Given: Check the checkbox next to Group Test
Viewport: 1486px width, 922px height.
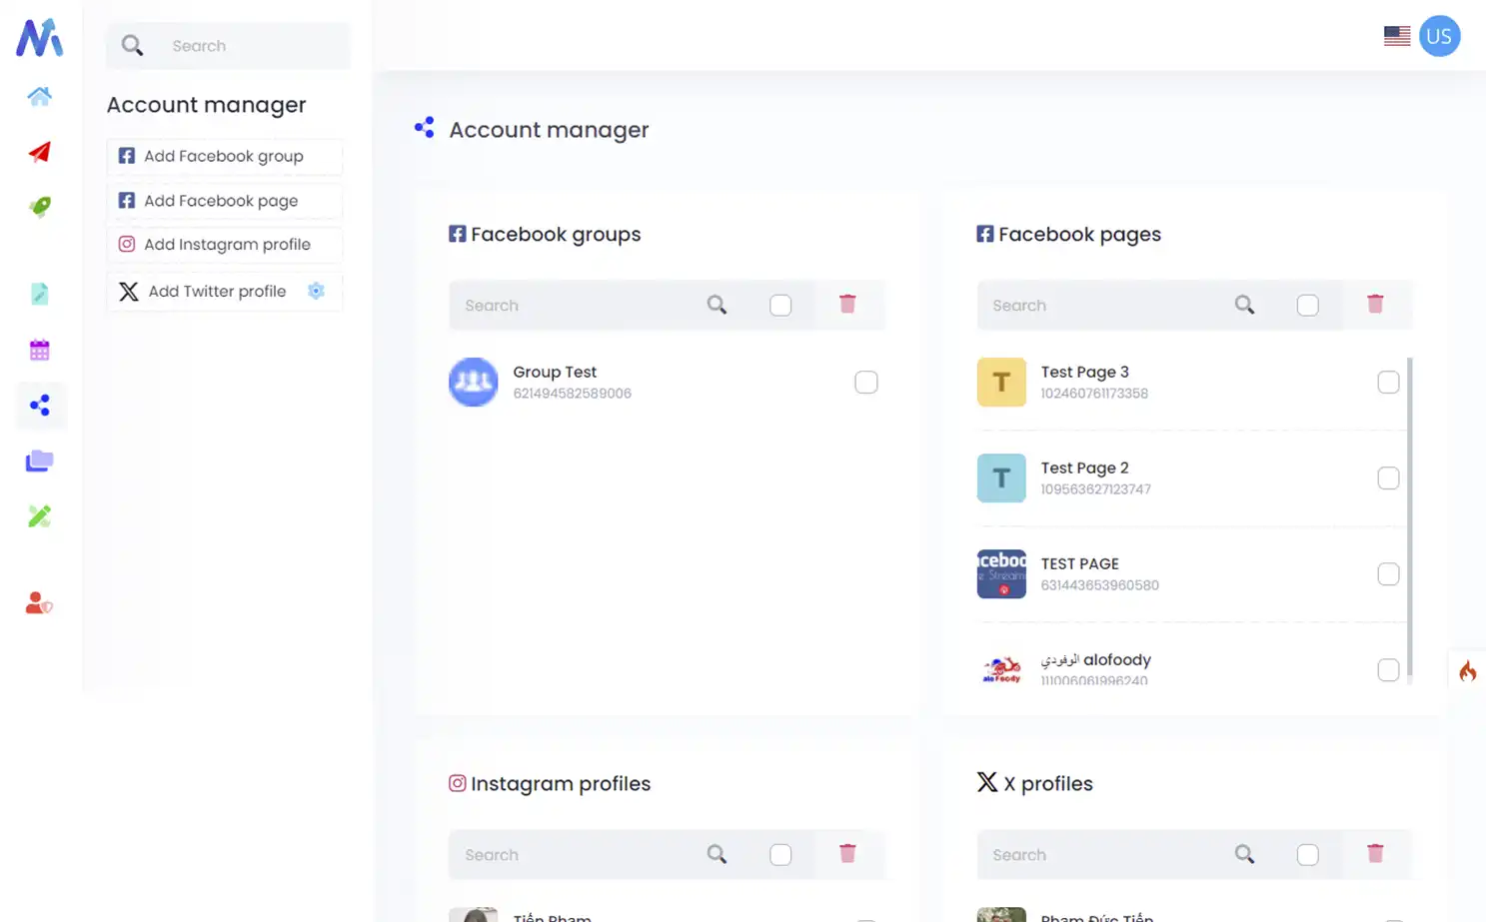Looking at the screenshot, I should point(865,382).
